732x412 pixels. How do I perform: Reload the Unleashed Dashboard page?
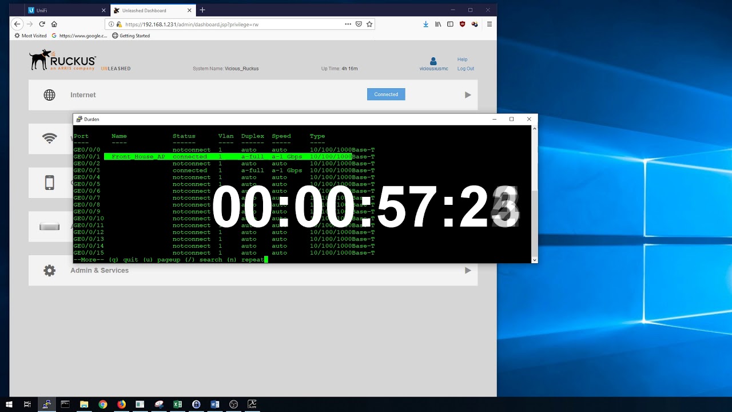42,24
